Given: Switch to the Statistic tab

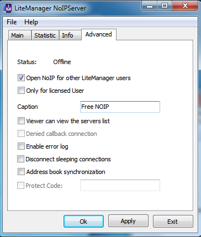Looking at the screenshot, I should click(45, 35).
